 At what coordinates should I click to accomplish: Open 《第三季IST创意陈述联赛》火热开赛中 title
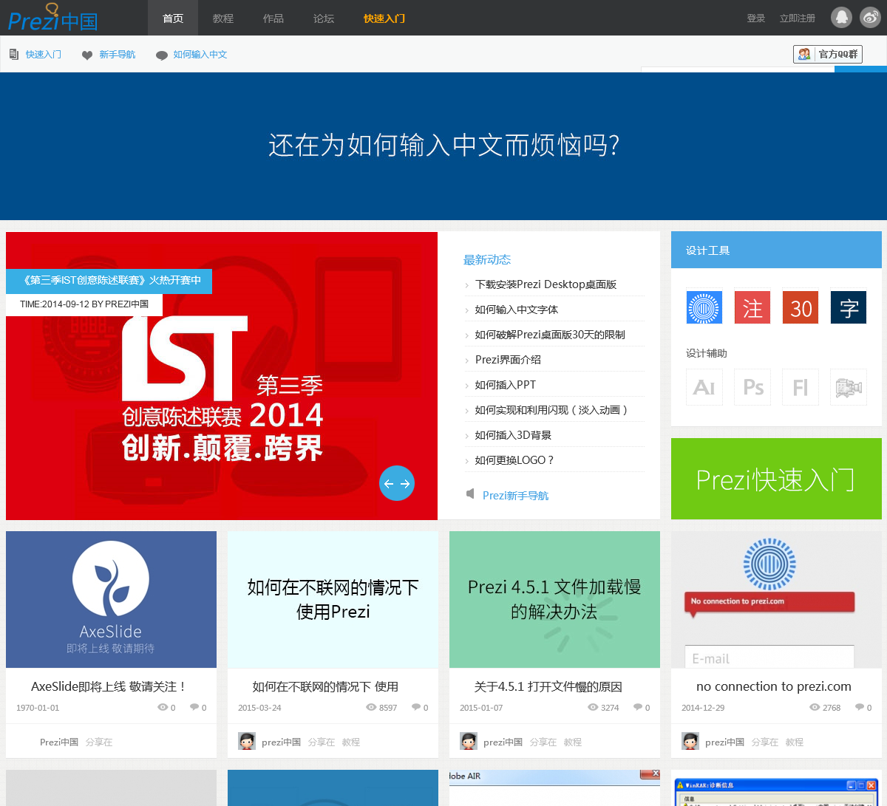[109, 281]
